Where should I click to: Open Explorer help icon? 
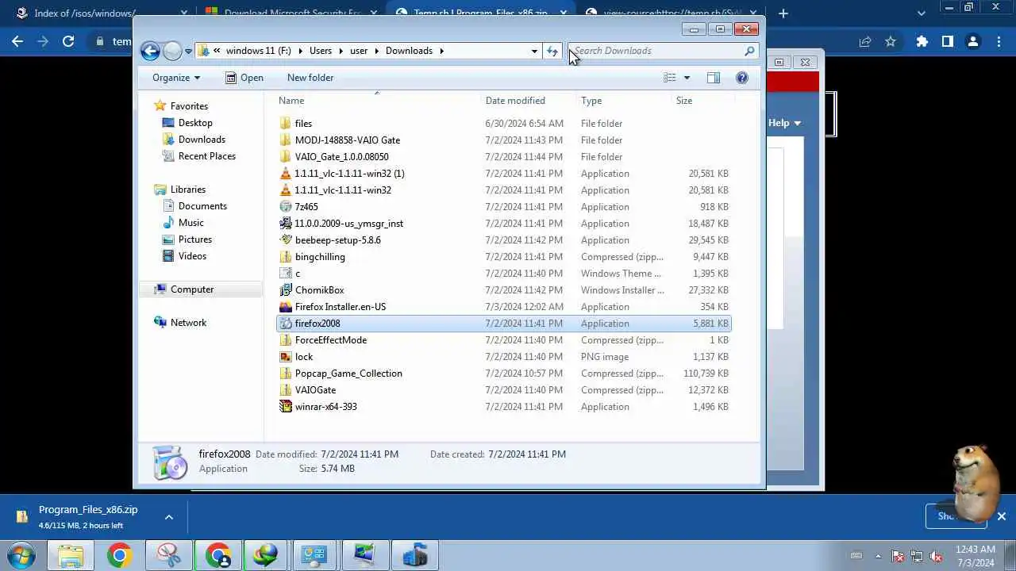pos(742,78)
